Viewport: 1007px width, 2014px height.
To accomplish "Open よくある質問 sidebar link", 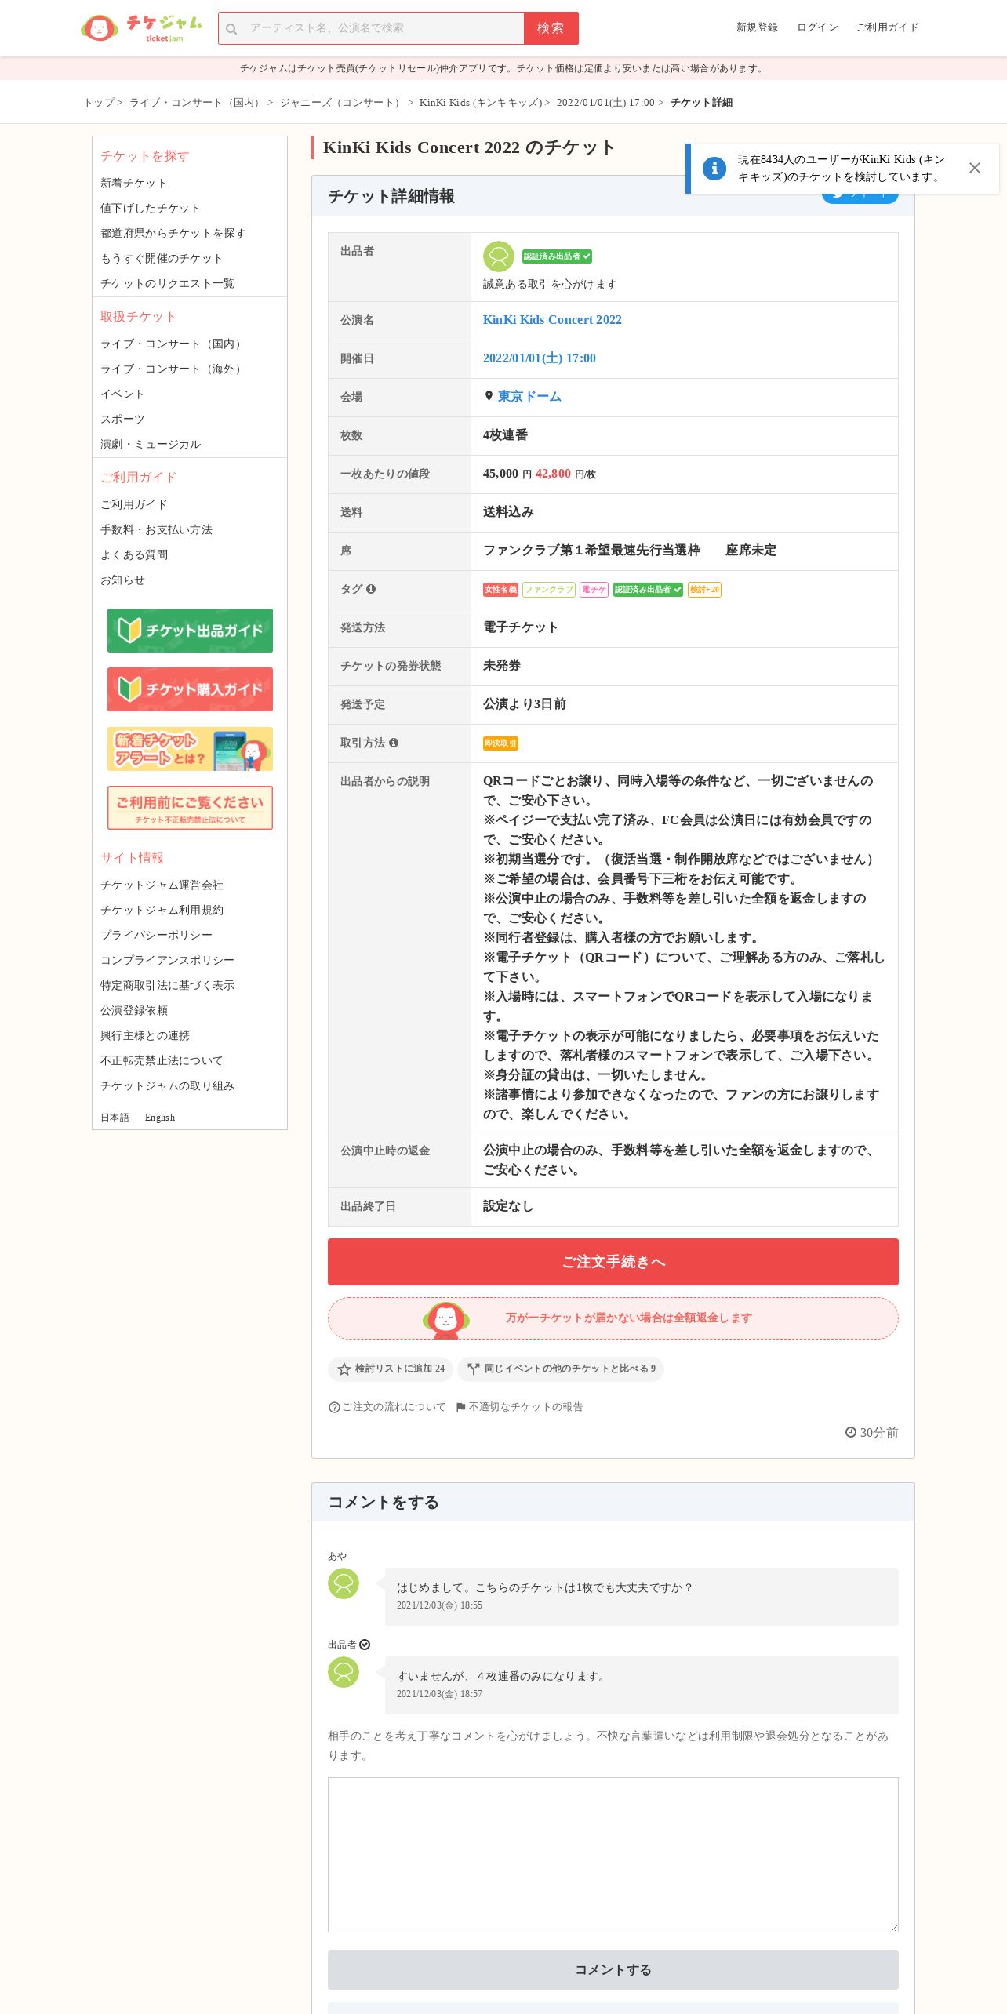I will click(134, 555).
